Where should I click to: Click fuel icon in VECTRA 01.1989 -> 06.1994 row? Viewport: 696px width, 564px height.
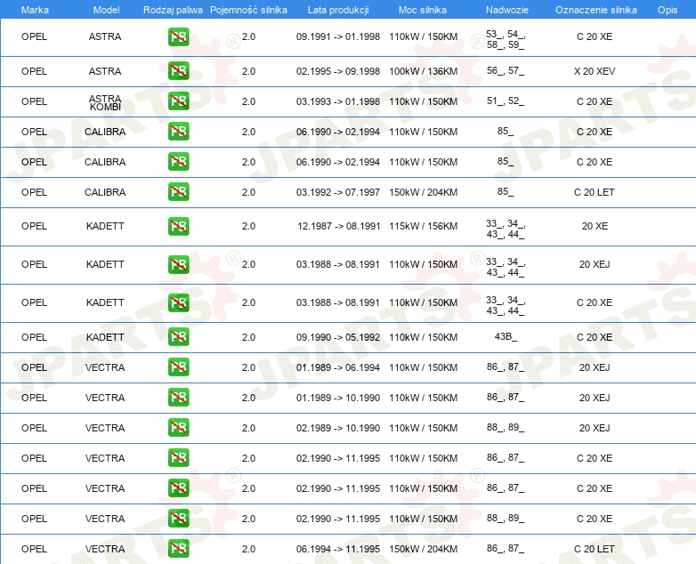pyautogui.click(x=178, y=367)
